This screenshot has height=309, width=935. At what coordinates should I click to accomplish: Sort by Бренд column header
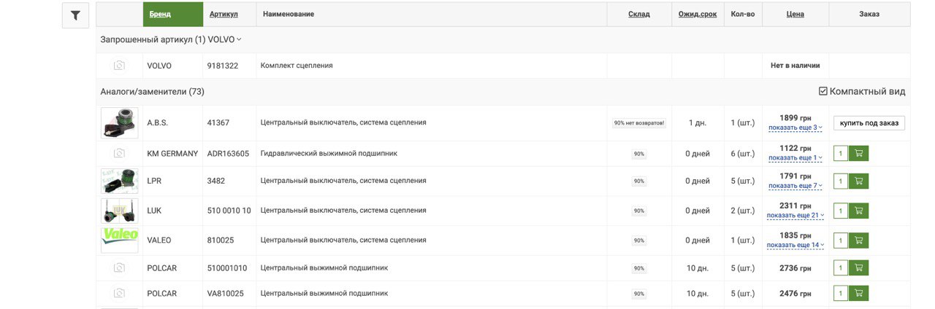pos(160,14)
